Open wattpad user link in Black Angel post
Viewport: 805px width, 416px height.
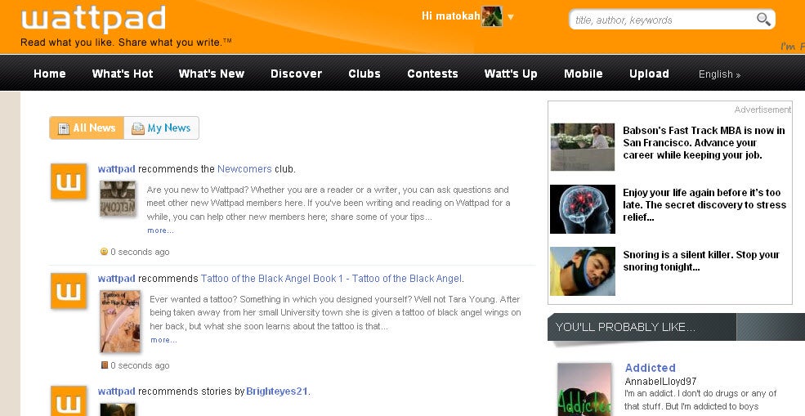point(117,279)
